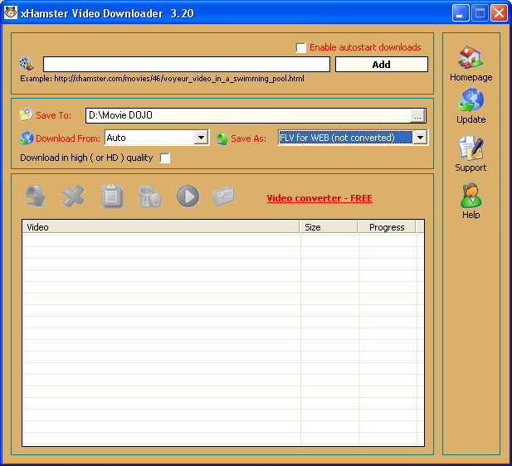The height and width of the screenshot is (466, 512).
Task: Click the Save To path field D:\Movie DOJO
Action: pos(248,116)
